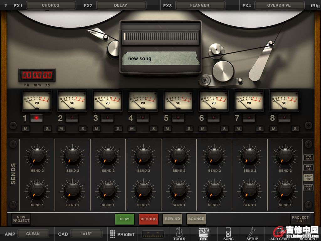Rewind the tape with Rewind button
The height and width of the screenshot is (241, 321).
click(x=172, y=219)
